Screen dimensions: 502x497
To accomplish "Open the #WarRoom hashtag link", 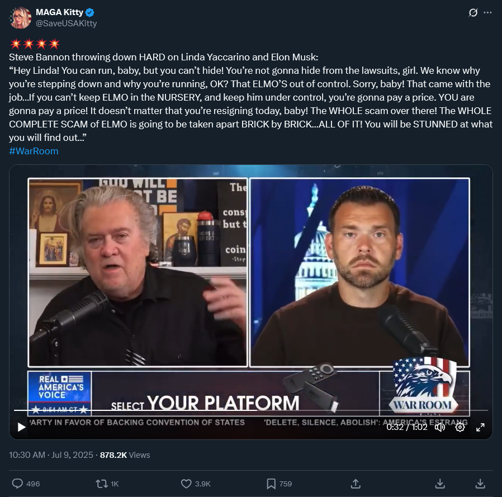I will pyautogui.click(x=34, y=151).
